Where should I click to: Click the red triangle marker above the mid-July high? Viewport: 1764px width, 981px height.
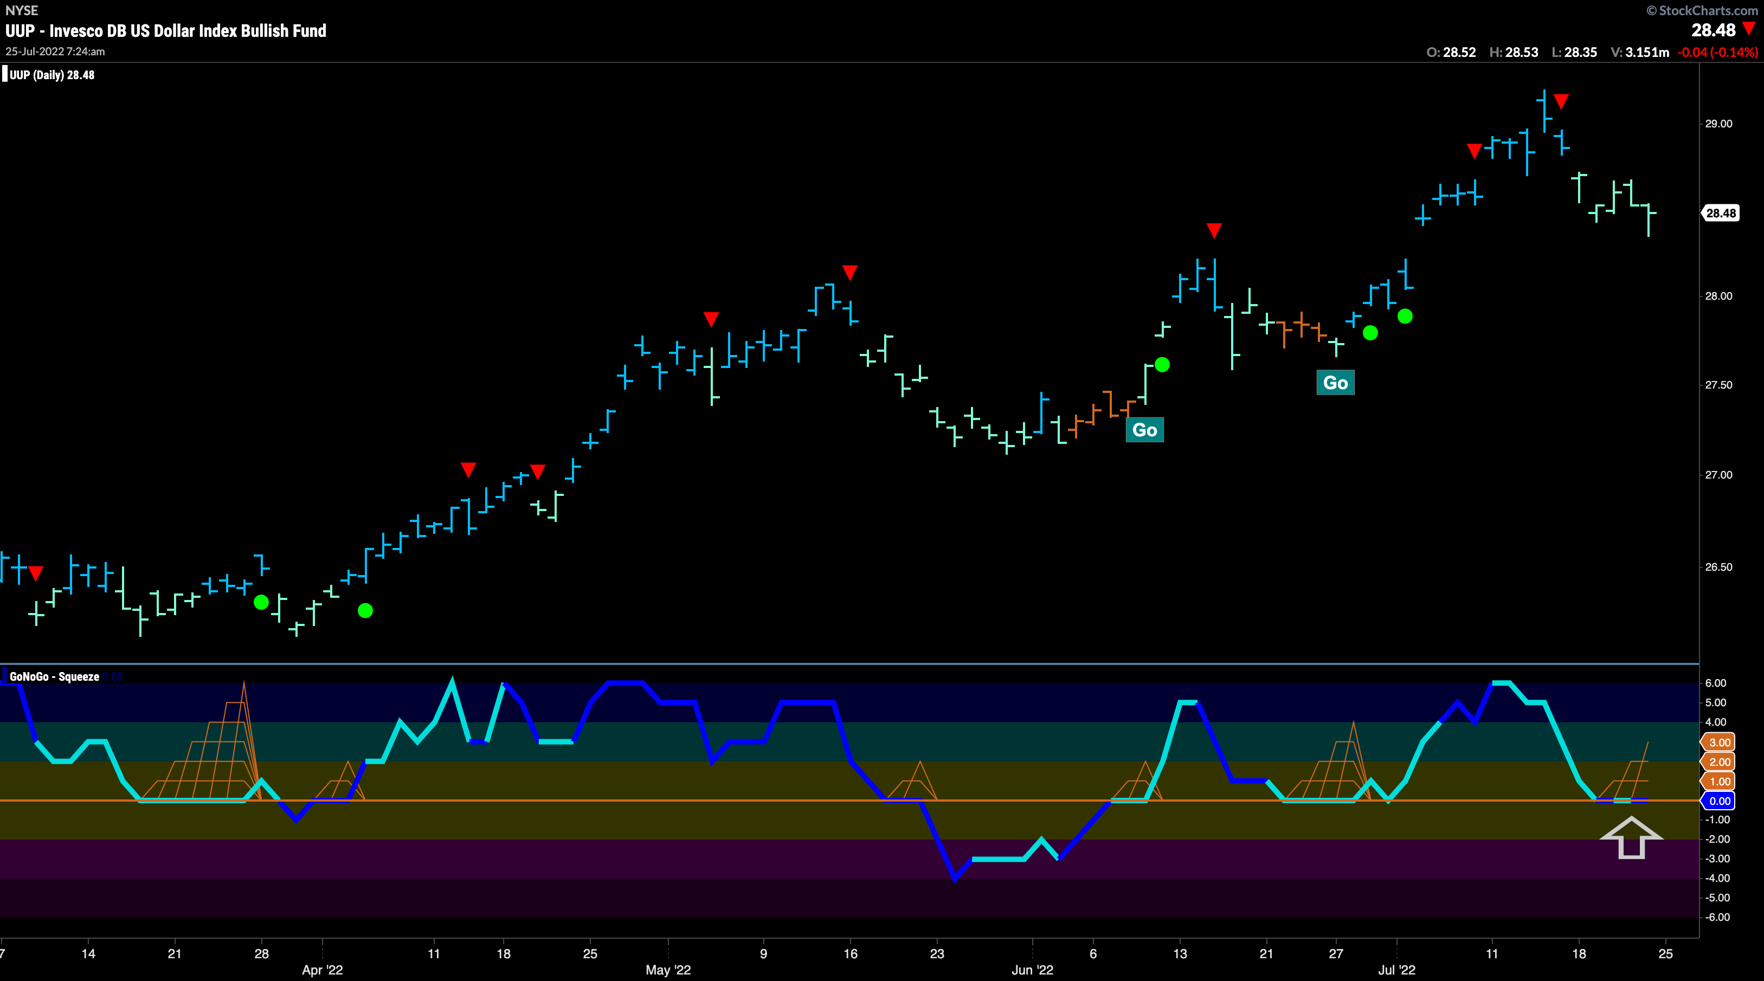pos(1561,101)
